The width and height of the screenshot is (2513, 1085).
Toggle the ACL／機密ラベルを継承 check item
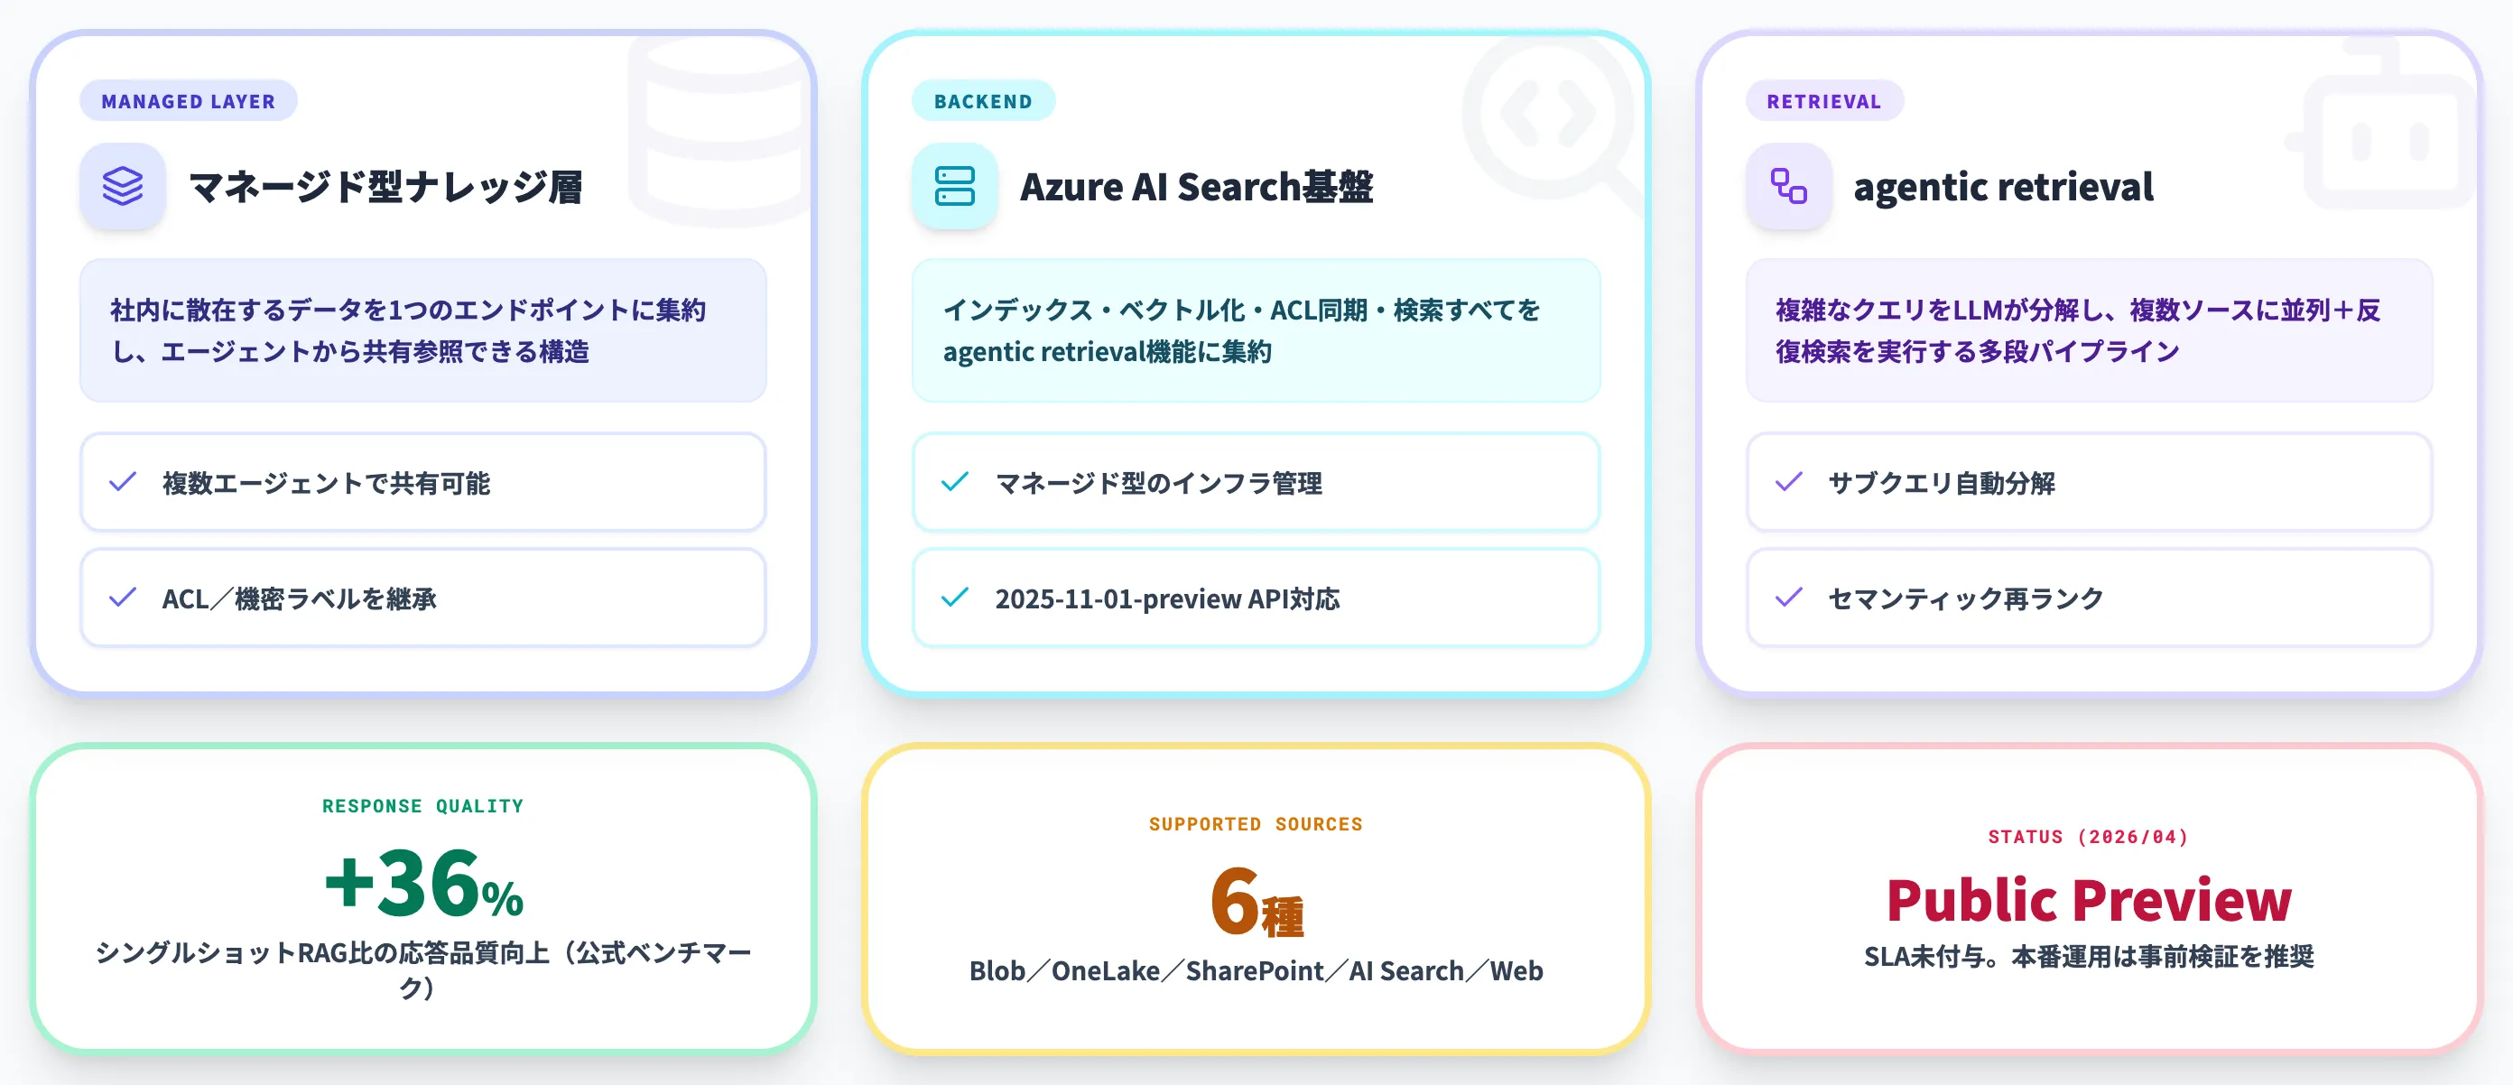pyautogui.click(x=423, y=598)
